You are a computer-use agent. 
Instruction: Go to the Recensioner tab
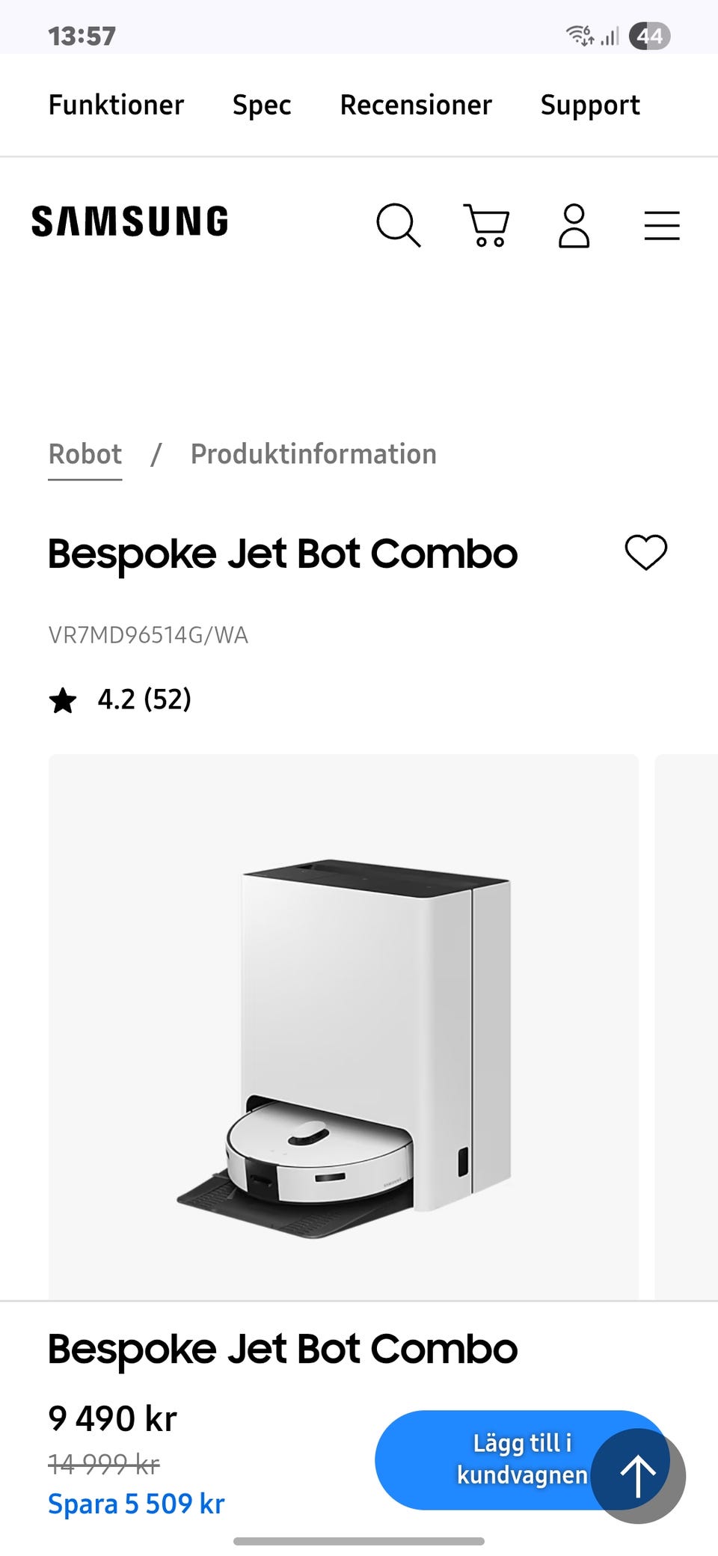click(x=416, y=105)
